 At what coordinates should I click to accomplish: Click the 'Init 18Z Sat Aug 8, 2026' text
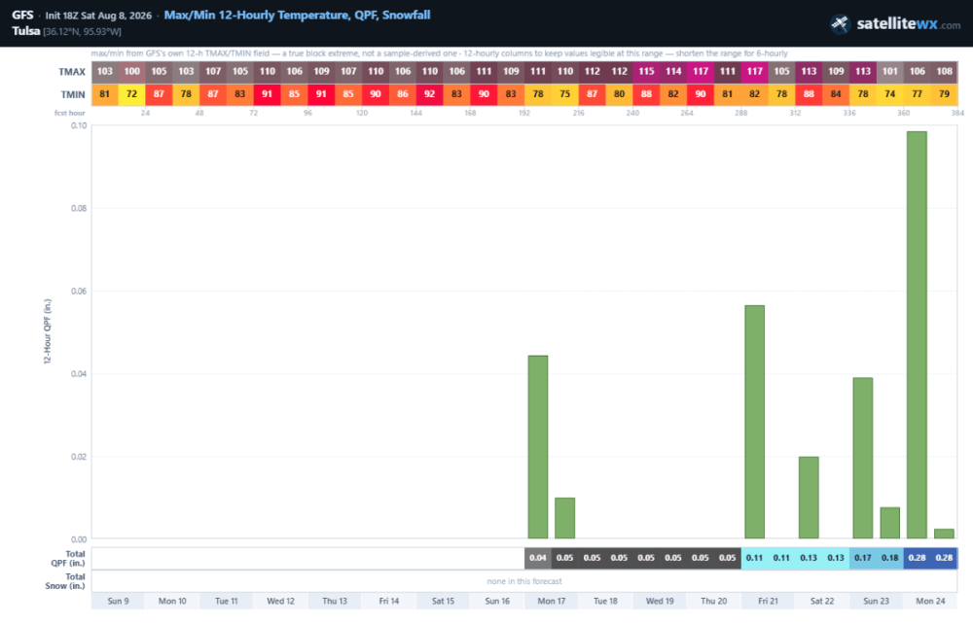98,16
